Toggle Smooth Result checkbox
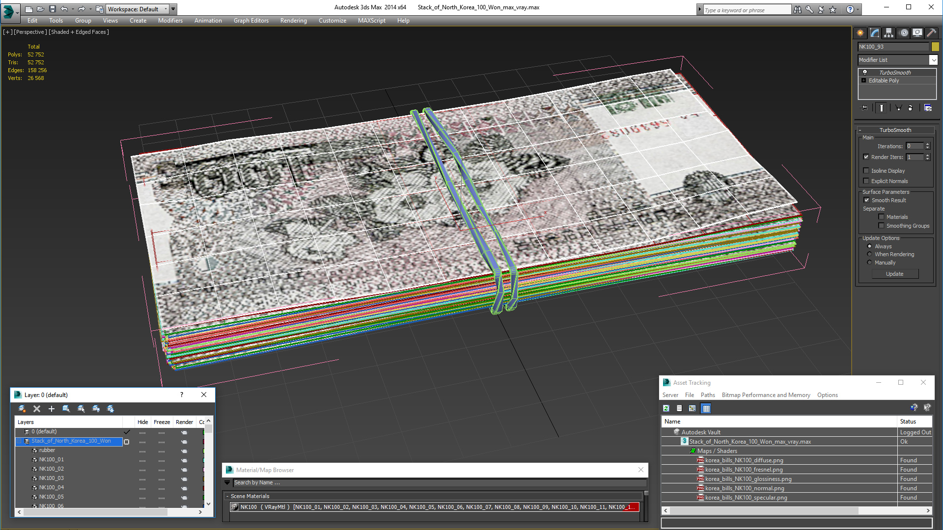This screenshot has height=530, width=943. (x=867, y=200)
